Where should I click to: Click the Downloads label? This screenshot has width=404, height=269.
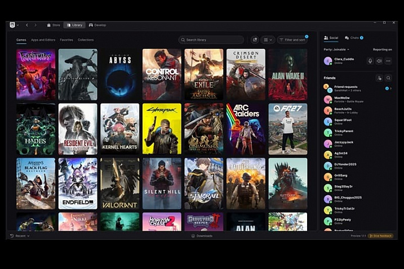coord(205,236)
